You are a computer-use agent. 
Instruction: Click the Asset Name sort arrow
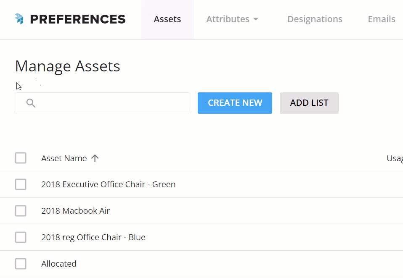tap(95, 158)
